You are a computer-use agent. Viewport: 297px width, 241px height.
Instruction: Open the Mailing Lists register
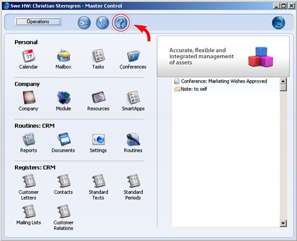click(29, 211)
